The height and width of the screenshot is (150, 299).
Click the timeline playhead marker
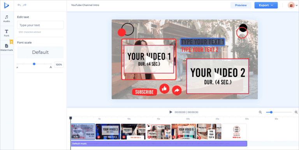pos(70,118)
